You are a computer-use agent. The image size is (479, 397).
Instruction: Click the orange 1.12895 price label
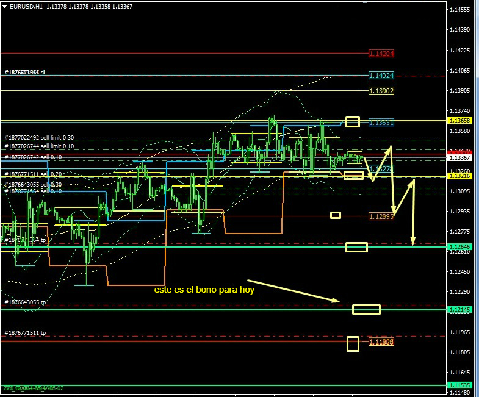(x=381, y=216)
